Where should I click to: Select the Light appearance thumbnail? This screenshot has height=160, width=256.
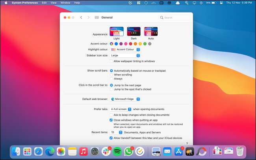[117, 31]
